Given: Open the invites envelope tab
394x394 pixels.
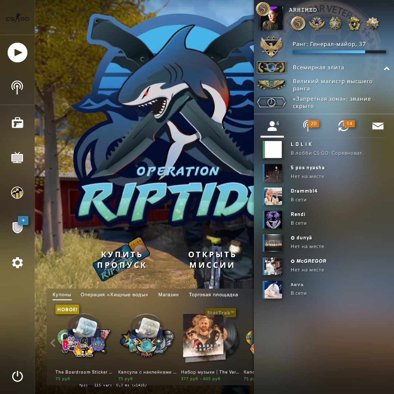Looking at the screenshot, I should [378, 126].
